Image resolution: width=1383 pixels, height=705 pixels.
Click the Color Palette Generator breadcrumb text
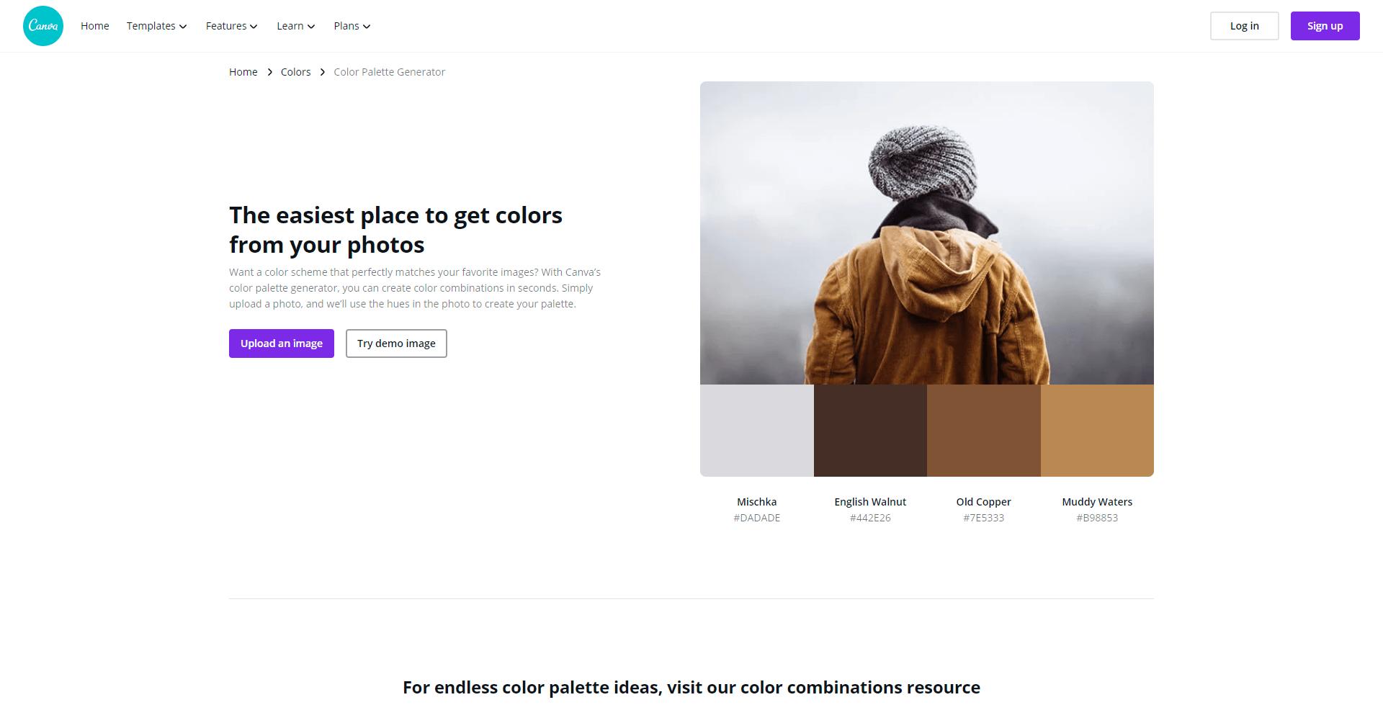389,72
